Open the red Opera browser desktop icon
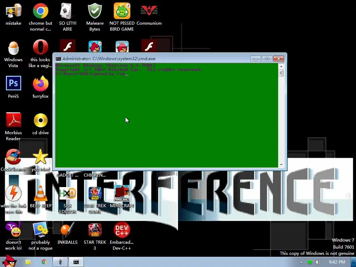This screenshot has height=267, width=356. [x=40, y=47]
